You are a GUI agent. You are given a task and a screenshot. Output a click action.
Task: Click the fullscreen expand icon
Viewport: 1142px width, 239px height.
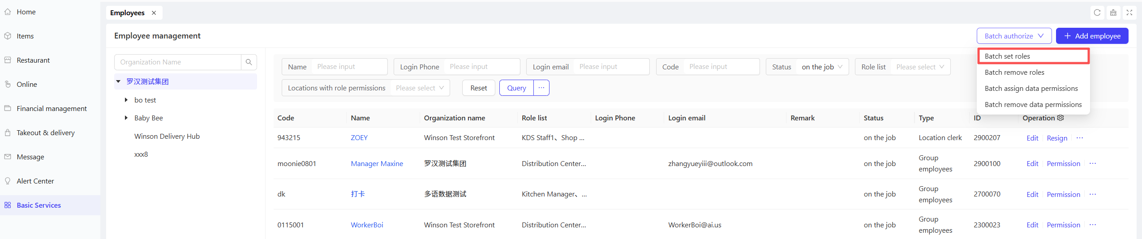(x=1129, y=13)
